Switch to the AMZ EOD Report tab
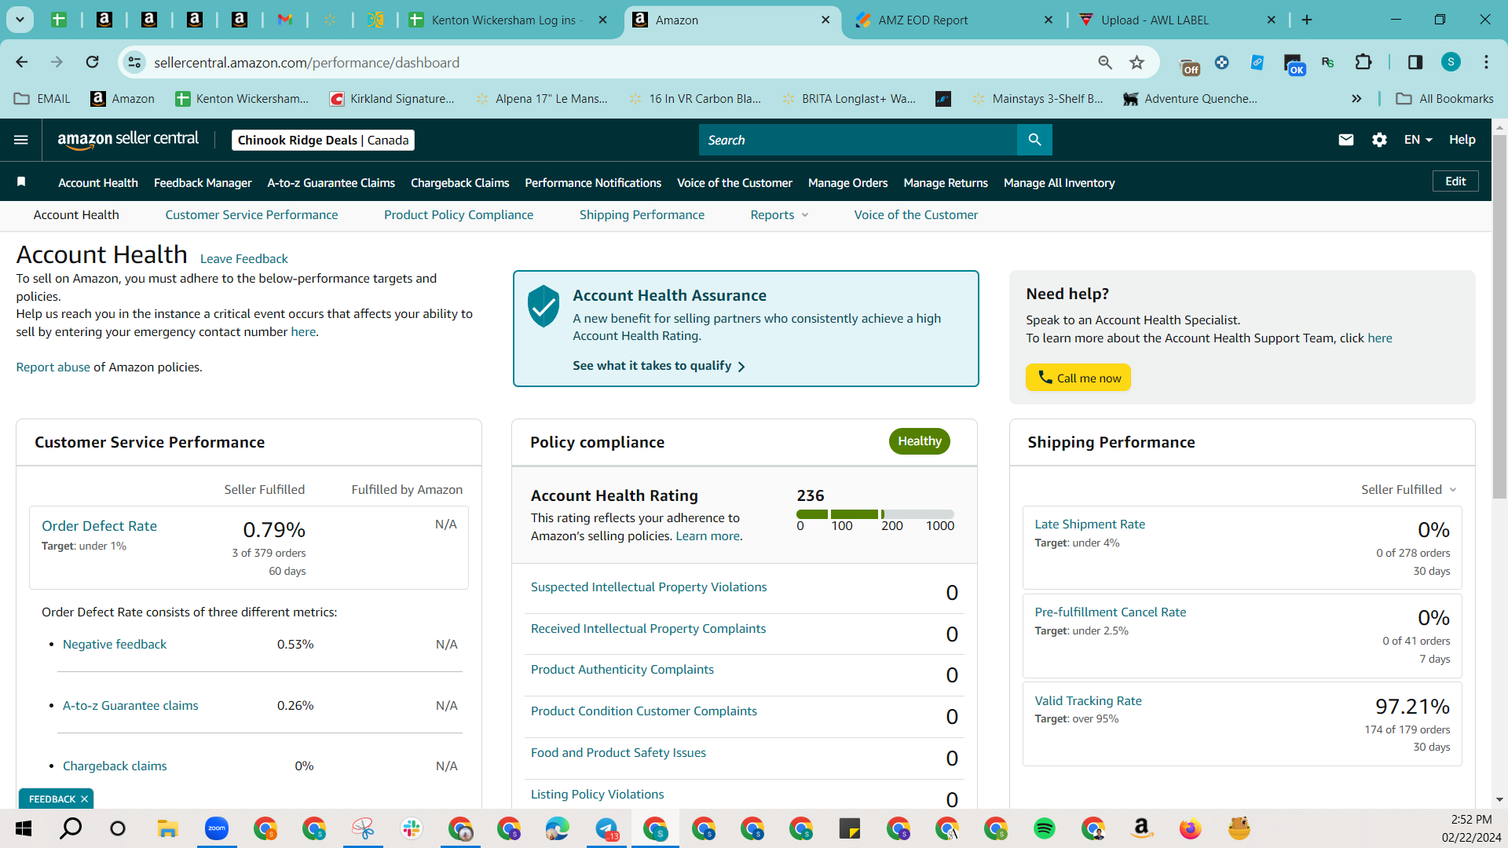 pyautogui.click(x=953, y=20)
